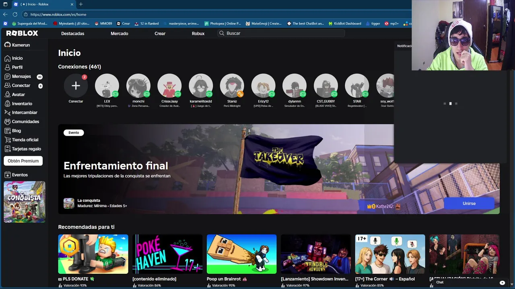515x289 pixels.
Task: Open Blog in the sidebar
Action: (13, 131)
